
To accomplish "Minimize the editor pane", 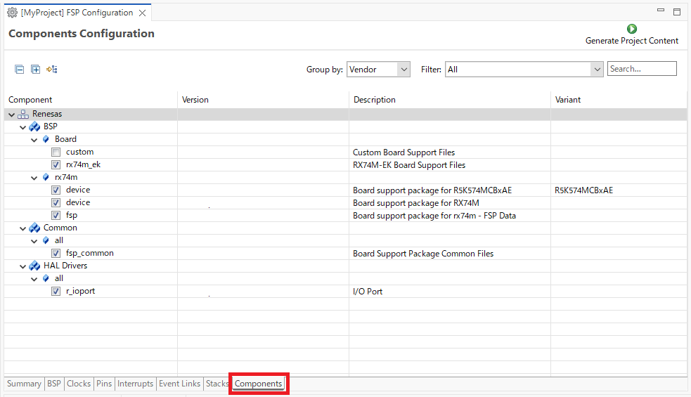I will [x=661, y=10].
